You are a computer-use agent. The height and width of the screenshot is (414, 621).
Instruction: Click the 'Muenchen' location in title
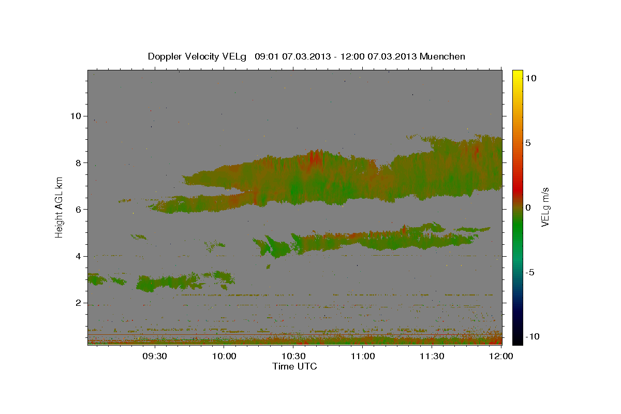click(442, 56)
